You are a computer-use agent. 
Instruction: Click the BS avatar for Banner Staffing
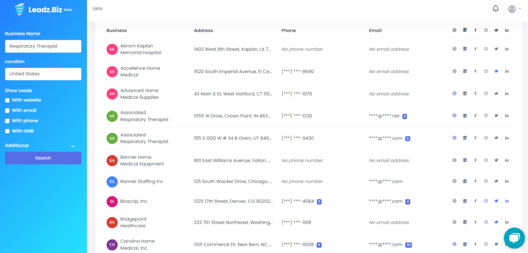(x=112, y=182)
